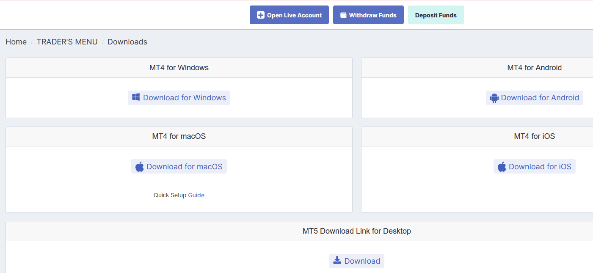Image resolution: width=593 pixels, height=273 pixels.
Task: Click the Android robot icon
Action: point(494,98)
